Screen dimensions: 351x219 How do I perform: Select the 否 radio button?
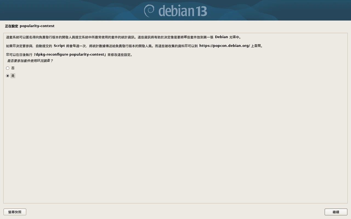(x=8, y=68)
